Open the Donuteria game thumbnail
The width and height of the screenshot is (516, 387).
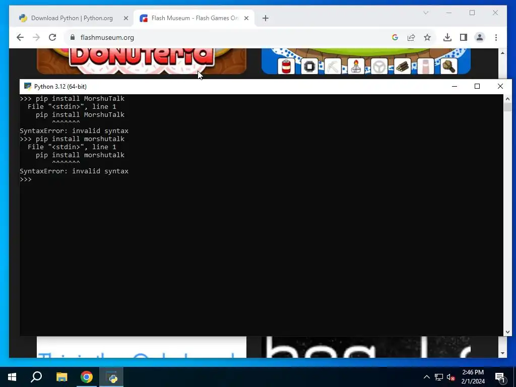(142, 61)
